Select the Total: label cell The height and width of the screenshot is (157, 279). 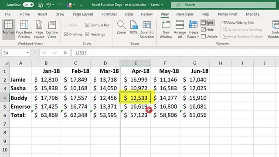(x=20, y=115)
